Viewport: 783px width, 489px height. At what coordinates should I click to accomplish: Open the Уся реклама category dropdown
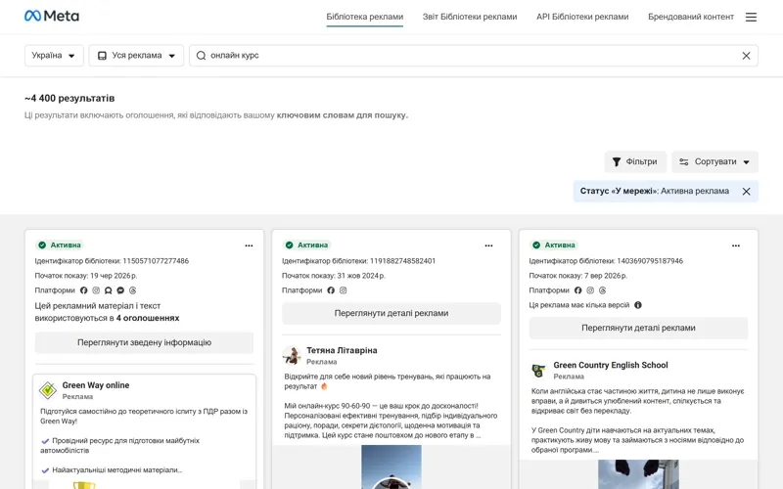[136, 56]
